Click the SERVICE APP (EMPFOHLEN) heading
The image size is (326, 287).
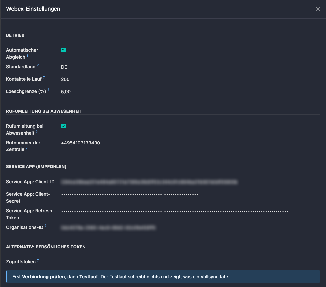coord(36,167)
